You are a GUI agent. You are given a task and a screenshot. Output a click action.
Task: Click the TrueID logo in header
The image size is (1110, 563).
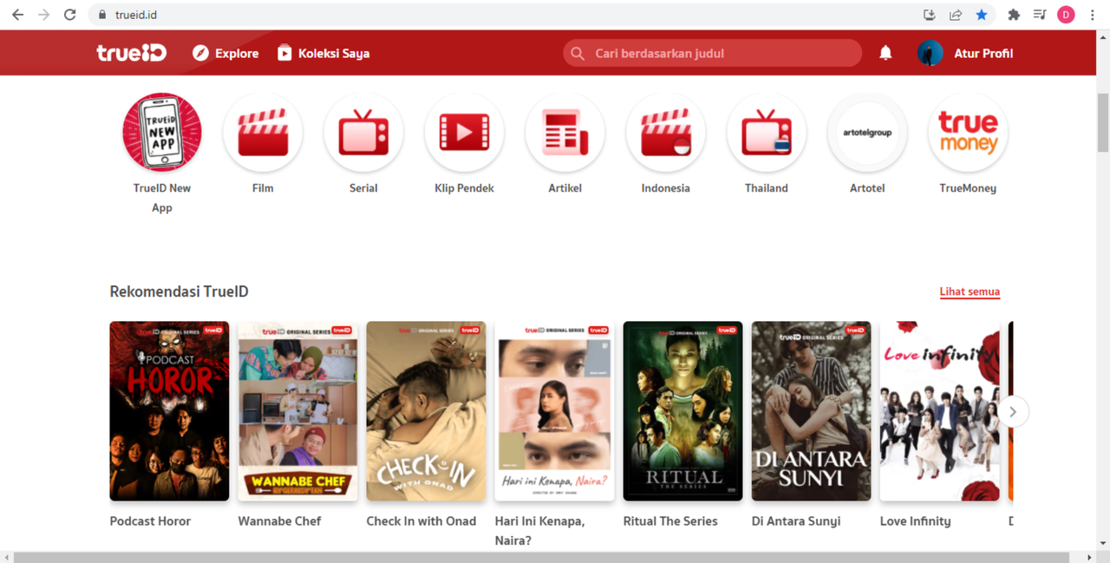click(131, 53)
